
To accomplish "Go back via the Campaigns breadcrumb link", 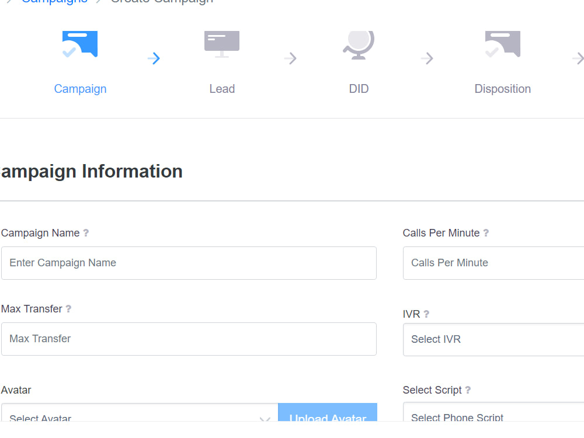I will click(x=54, y=2).
